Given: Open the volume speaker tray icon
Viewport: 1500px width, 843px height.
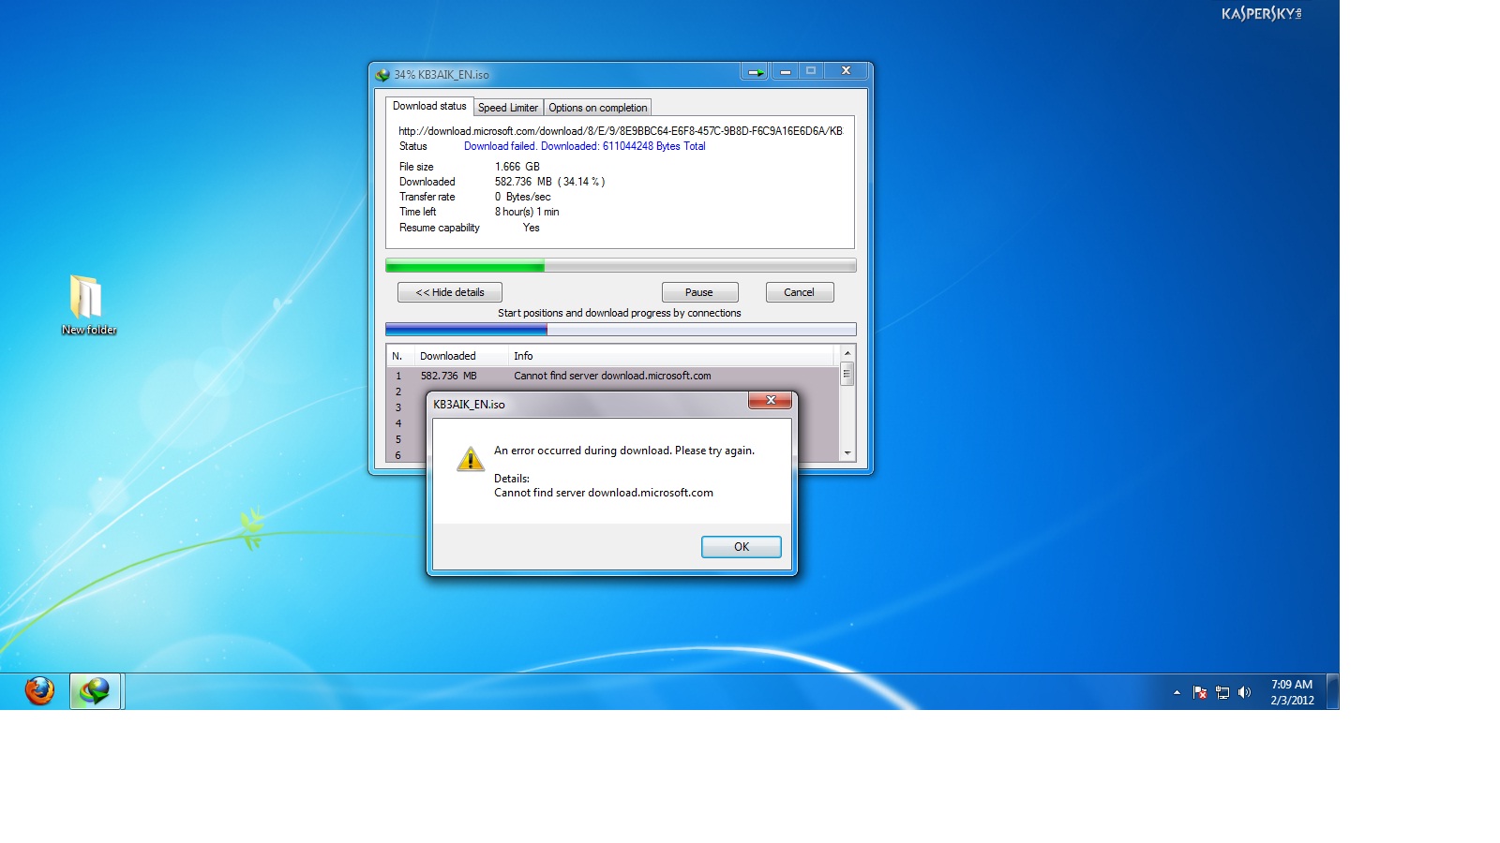Looking at the screenshot, I should tap(1244, 692).
